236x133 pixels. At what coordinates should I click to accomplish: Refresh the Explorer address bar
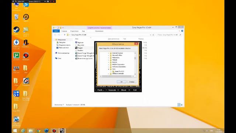(x=153, y=35)
